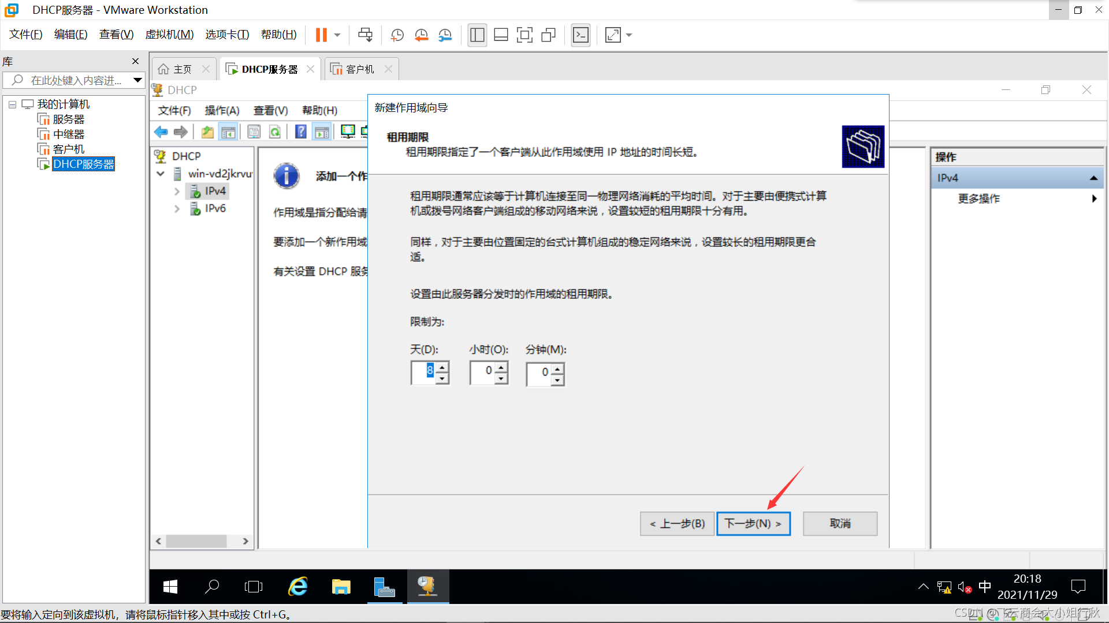Viewport: 1109px width, 623px height.
Task: Switch to the 客户机 tab
Action: coord(359,69)
